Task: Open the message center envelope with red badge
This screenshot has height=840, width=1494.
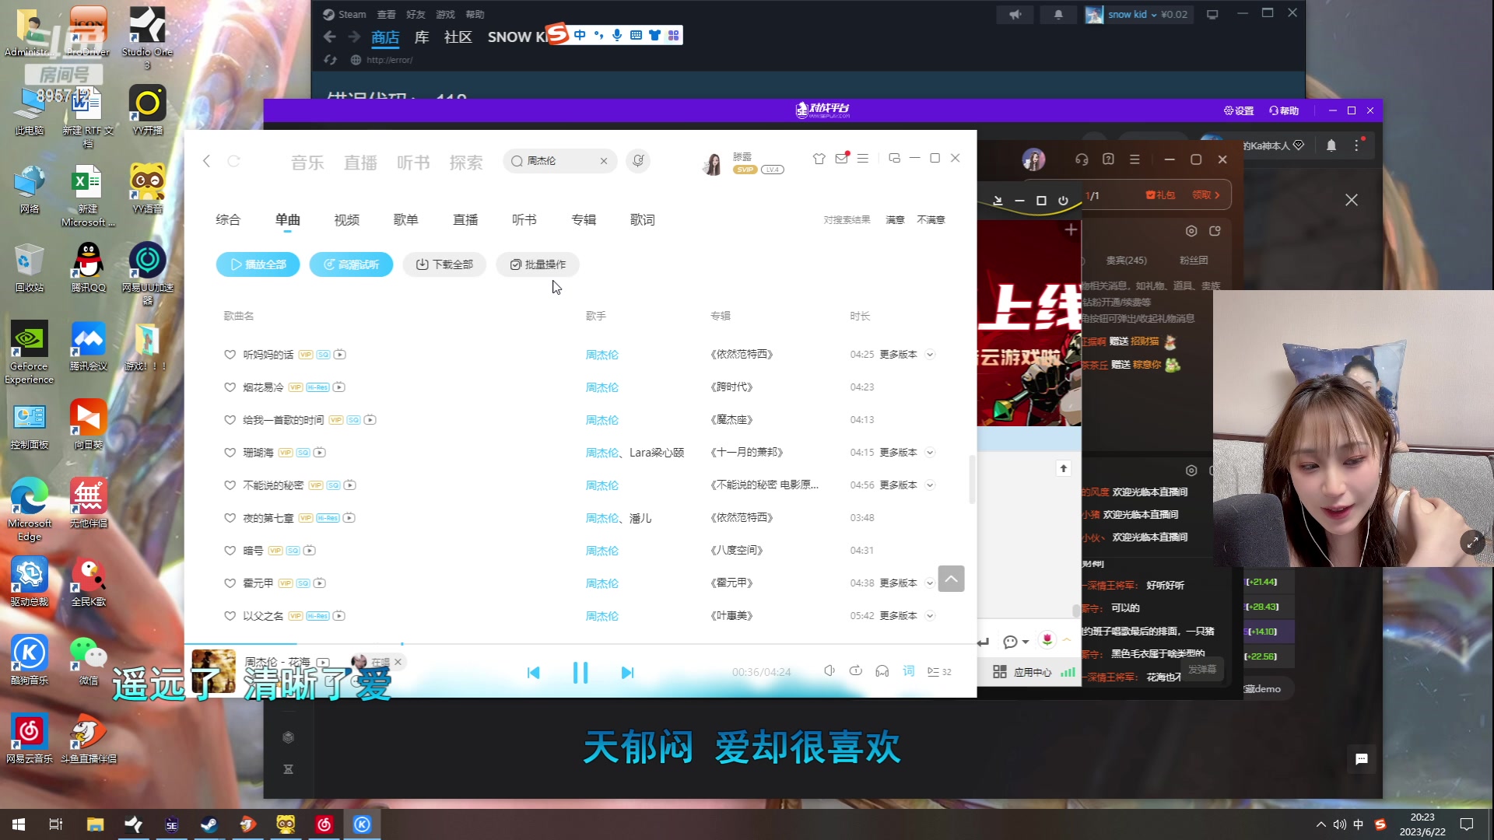Action: (841, 157)
